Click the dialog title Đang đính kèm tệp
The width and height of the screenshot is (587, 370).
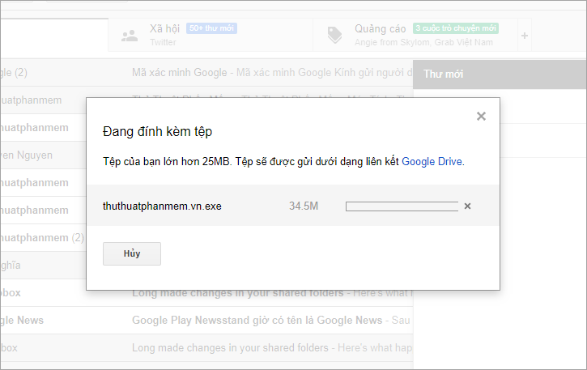pos(158,131)
